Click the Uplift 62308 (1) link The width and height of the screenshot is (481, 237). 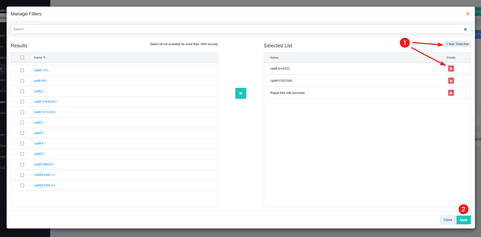[44, 175]
